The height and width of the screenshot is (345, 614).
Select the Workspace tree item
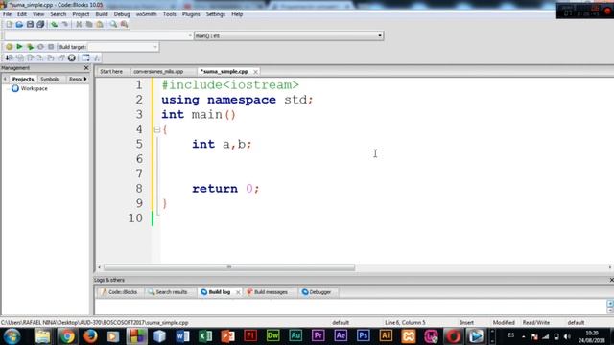(x=34, y=89)
